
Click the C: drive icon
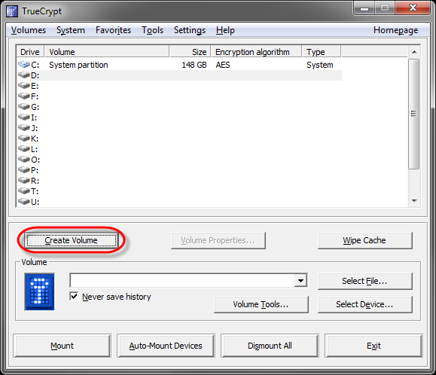[24, 65]
